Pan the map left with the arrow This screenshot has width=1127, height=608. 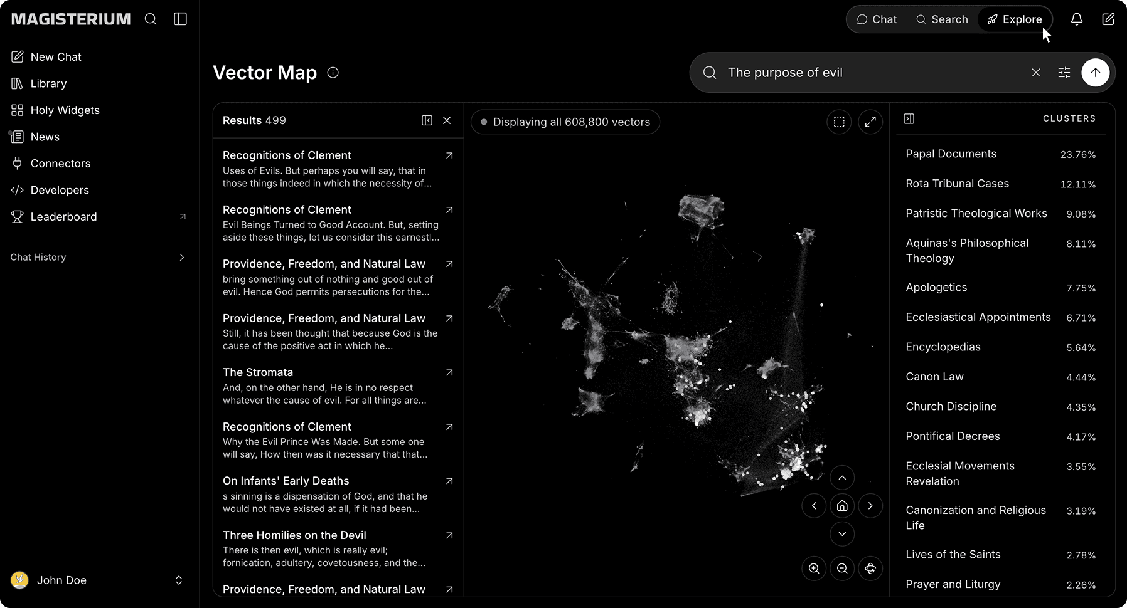click(x=814, y=506)
